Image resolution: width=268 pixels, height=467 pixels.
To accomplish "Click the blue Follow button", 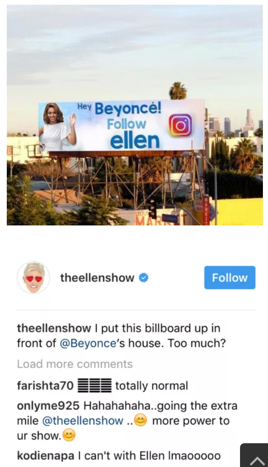I will [230, 278].
